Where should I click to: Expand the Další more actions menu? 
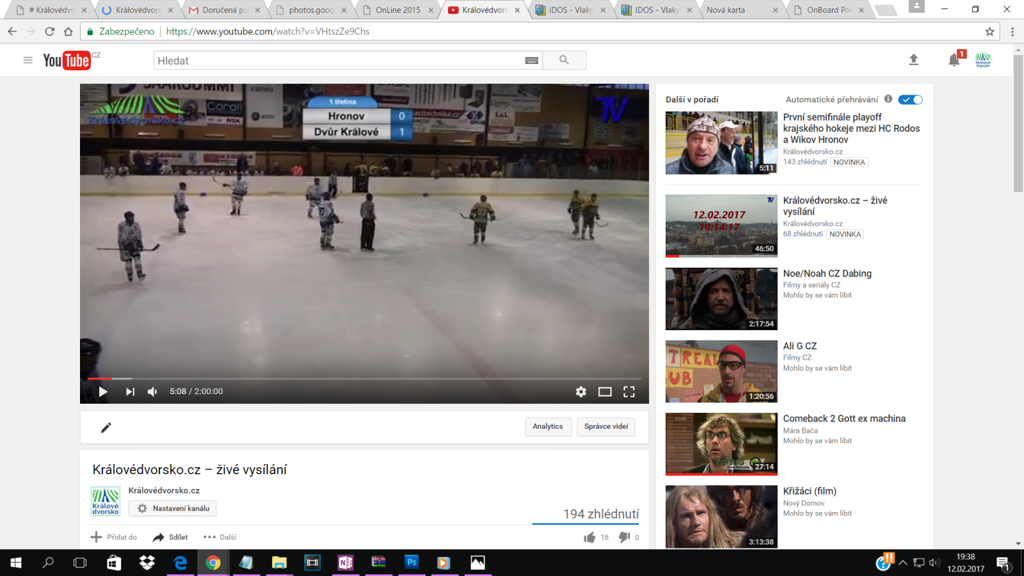click(x=220, y=537)
